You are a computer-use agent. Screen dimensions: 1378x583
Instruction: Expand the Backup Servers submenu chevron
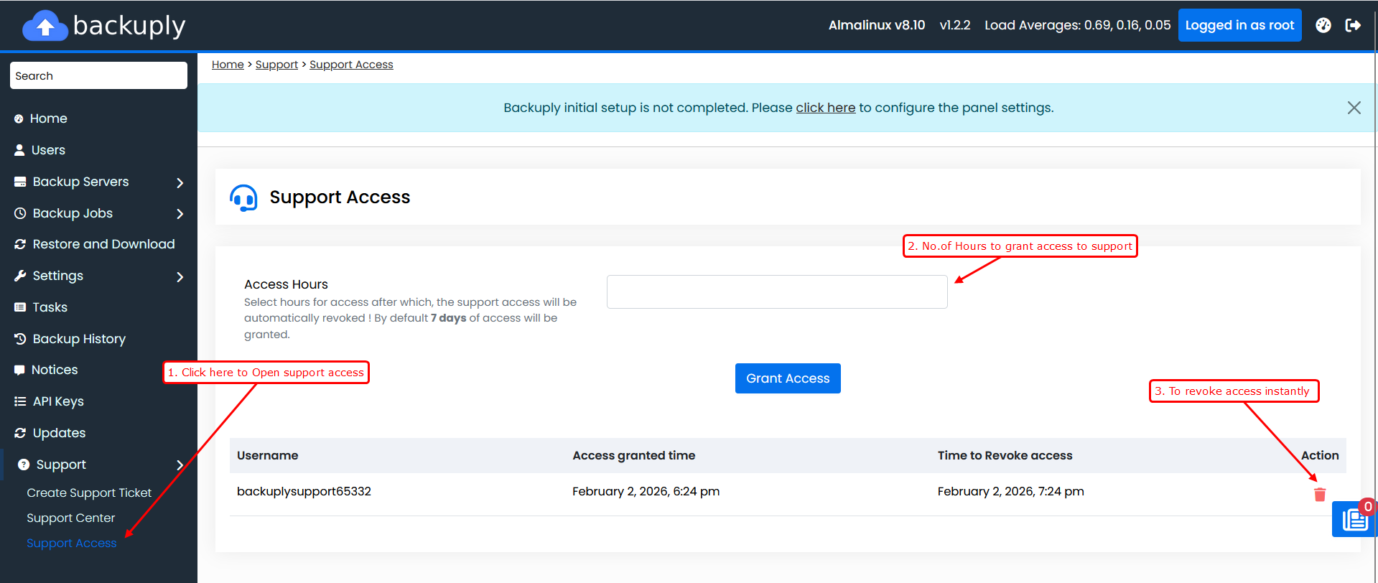180,182
